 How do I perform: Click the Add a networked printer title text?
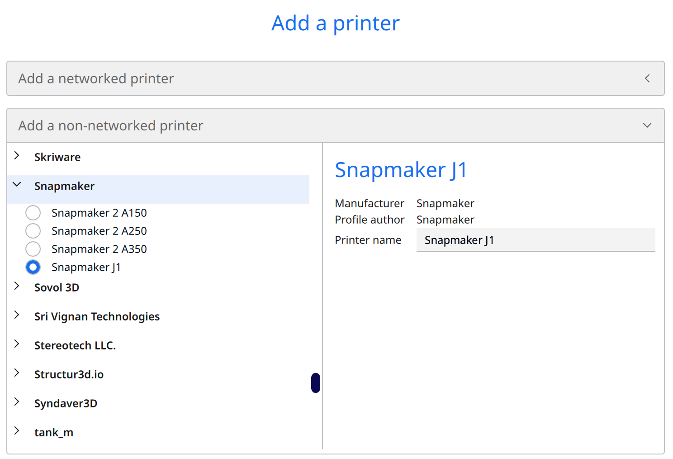pos(96,78)
